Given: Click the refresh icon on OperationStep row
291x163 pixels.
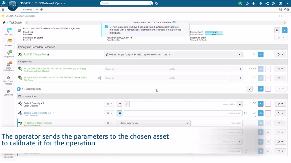Looking at the screenshot, I should [249, 89].
